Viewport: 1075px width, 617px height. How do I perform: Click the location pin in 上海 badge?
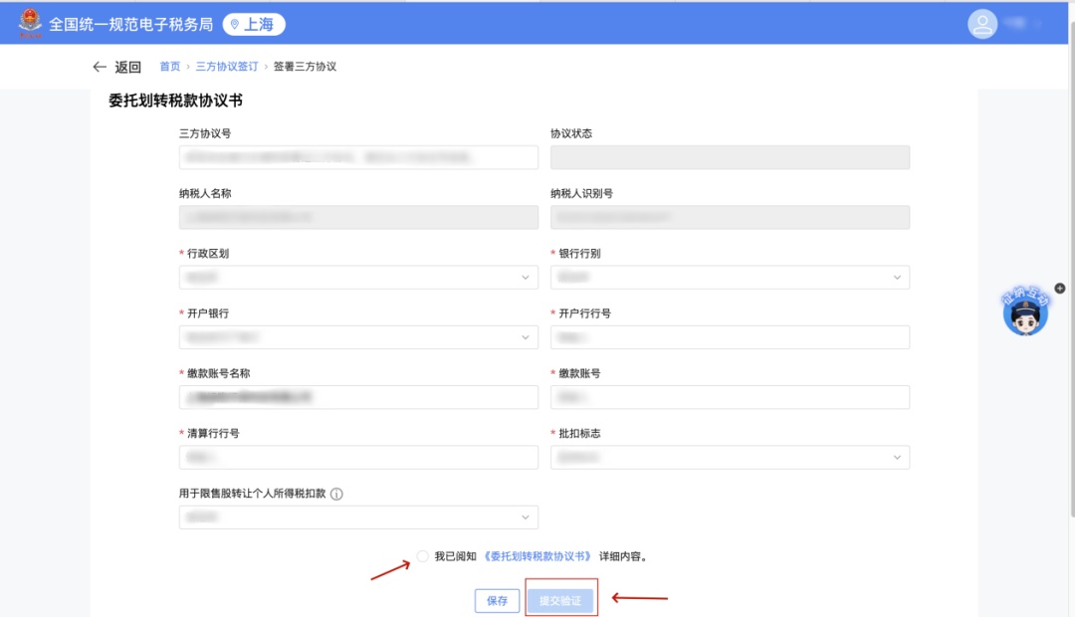click(235, 25)
